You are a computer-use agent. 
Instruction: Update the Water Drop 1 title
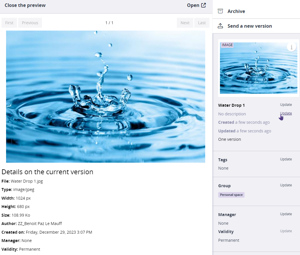click(286, 105)
